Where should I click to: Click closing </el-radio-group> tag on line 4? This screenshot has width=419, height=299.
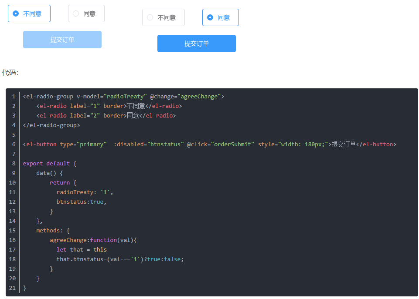click(51, 125)
